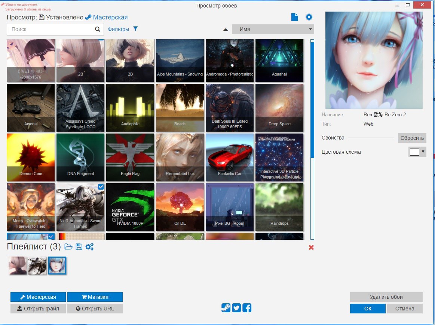Viewport: 435px width, 325px height.
Task: Click the blue document file icon
Action: pyautogui.click(x=294, y=17)
